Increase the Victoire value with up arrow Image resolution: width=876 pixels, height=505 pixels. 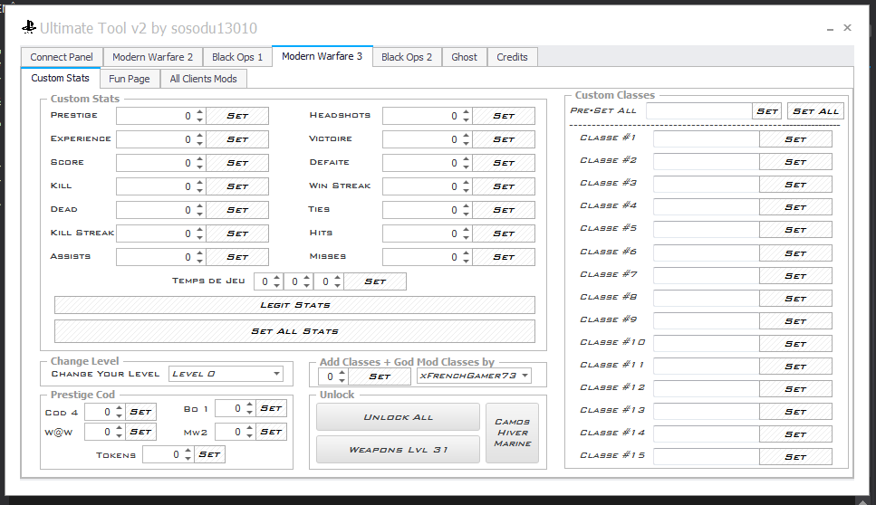pos(466,136)
